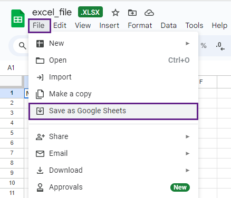Expand the Download submenu
Screen dimensions: 231x198
tap(113, 170)
